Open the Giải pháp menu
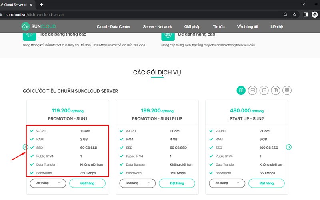Image resolution: width=320 pixels, height=200 pixels. [x=192, y=27]
